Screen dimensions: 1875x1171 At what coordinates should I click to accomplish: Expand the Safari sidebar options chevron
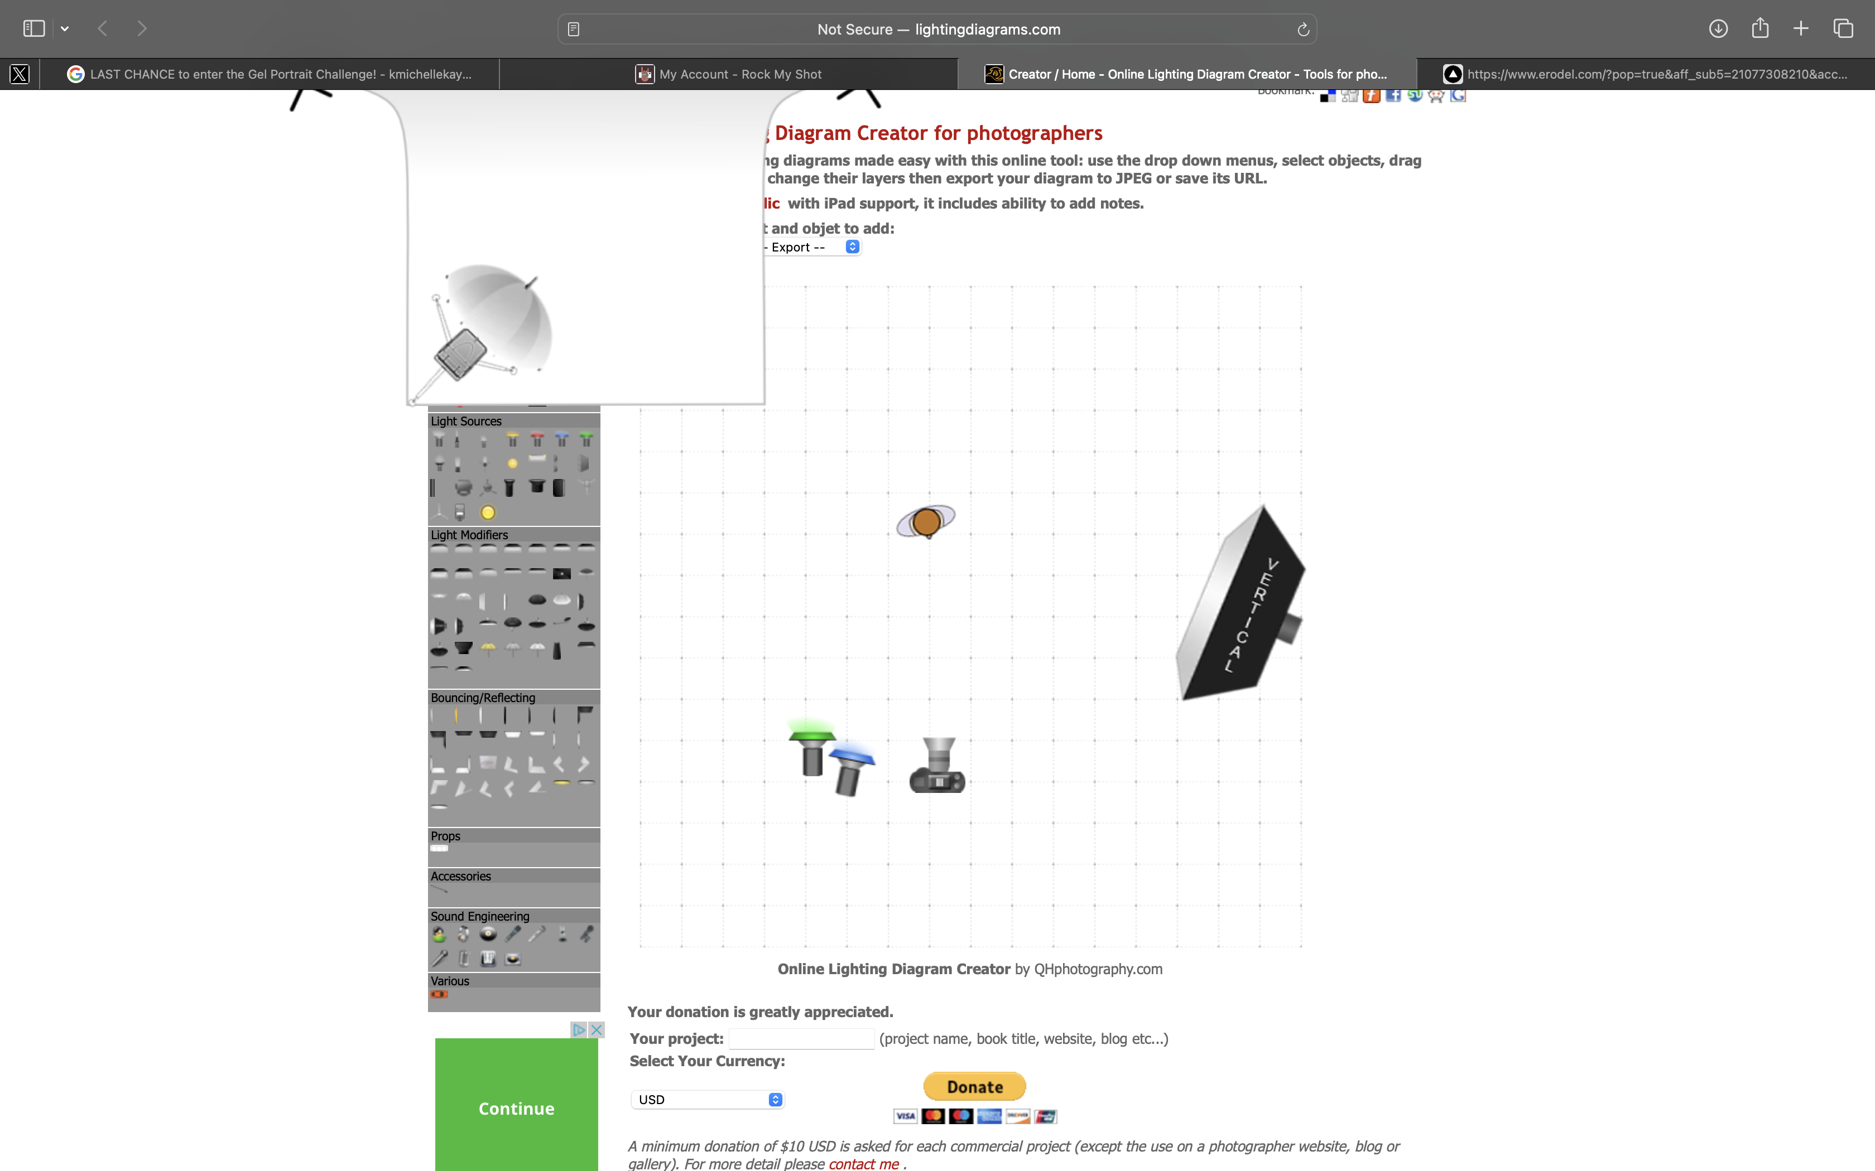65,28
